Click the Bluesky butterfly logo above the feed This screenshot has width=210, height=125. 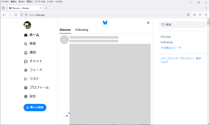tap(105, 23)
